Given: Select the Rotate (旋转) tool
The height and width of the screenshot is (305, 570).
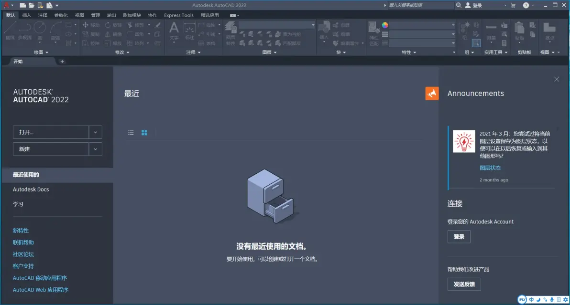Looking at the screenshot, I should (113, 25).
